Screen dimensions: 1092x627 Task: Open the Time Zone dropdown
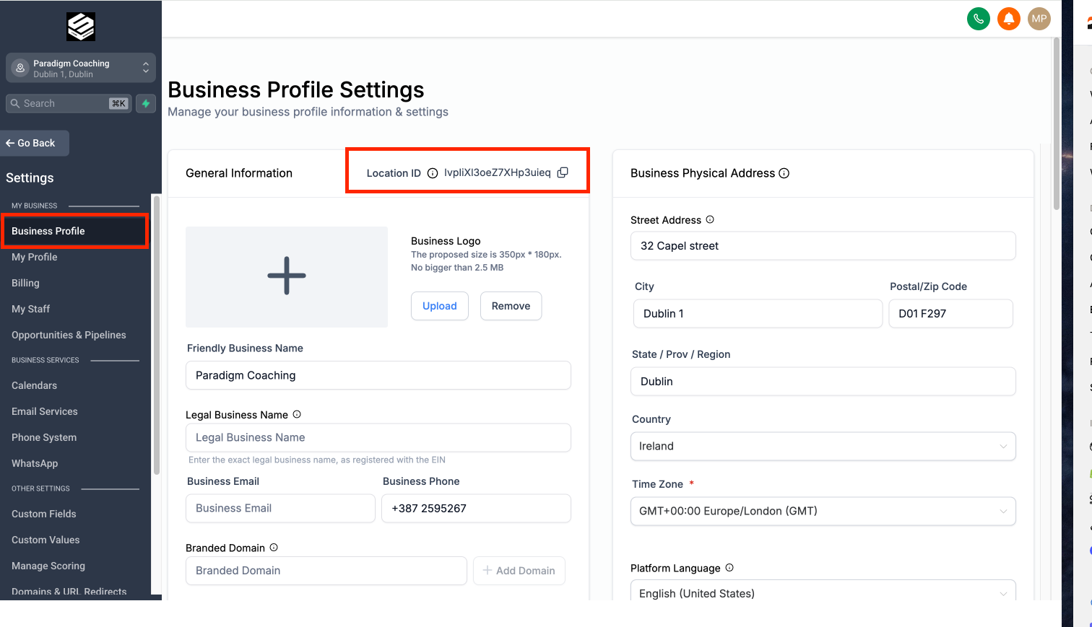point(823,511)
